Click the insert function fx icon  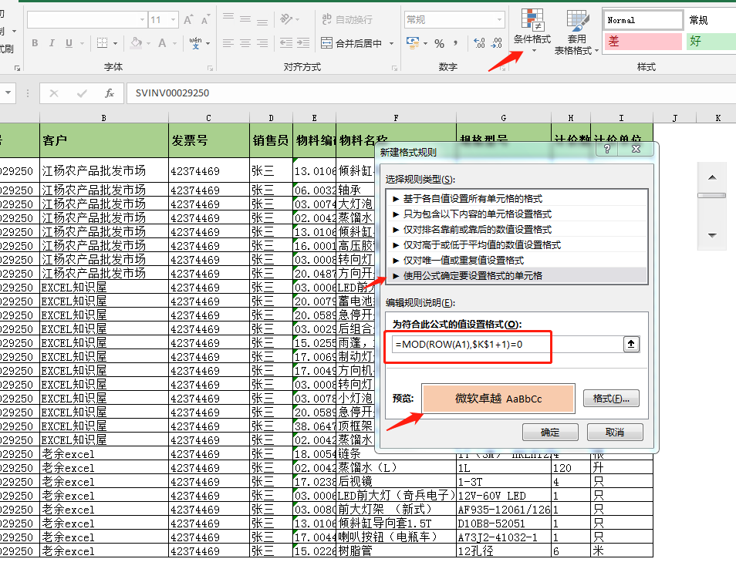tap(110, 93)
